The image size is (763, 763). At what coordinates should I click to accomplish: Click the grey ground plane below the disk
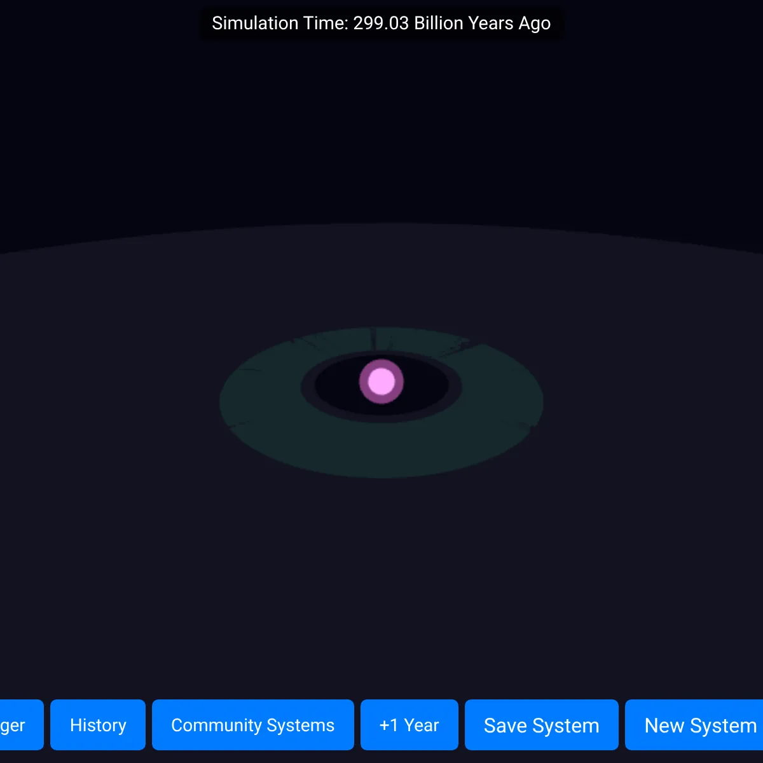point(381,572)
